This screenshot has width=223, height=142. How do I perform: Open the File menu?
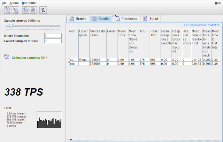point(4,3)
